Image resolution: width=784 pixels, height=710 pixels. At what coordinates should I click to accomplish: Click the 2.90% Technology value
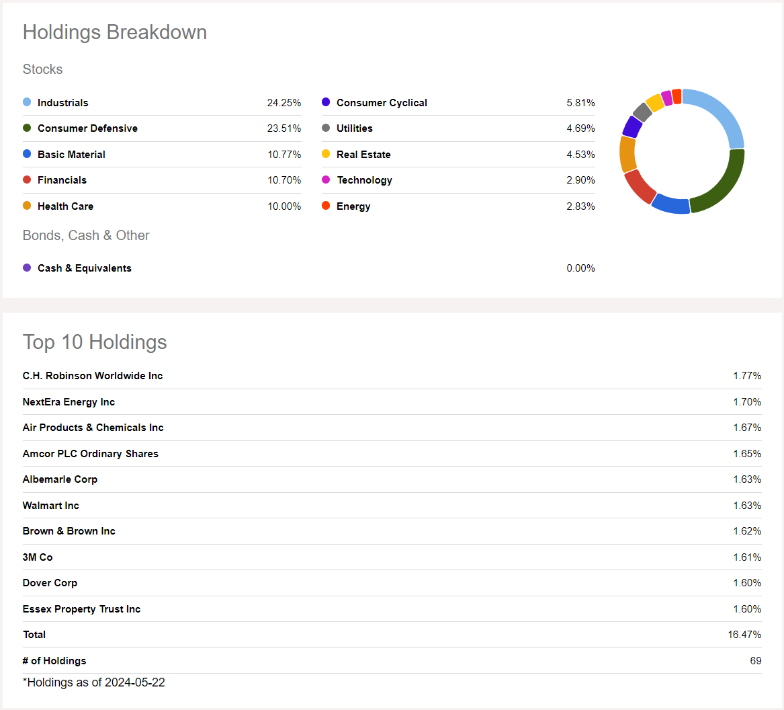click(580, 180)
